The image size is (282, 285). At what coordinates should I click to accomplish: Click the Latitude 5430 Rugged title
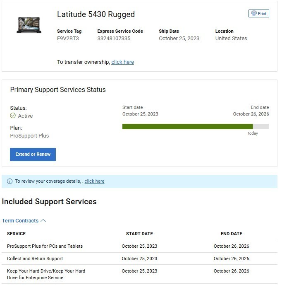tap(96, 14)
